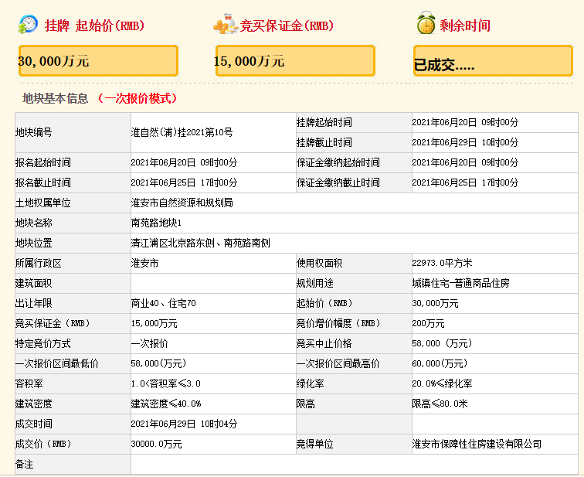Image resolution: width=584 pixels, height=477 pixels.
Task: Click the 15,000万元 deposit amount box
Action: click(x=295, y=61)
